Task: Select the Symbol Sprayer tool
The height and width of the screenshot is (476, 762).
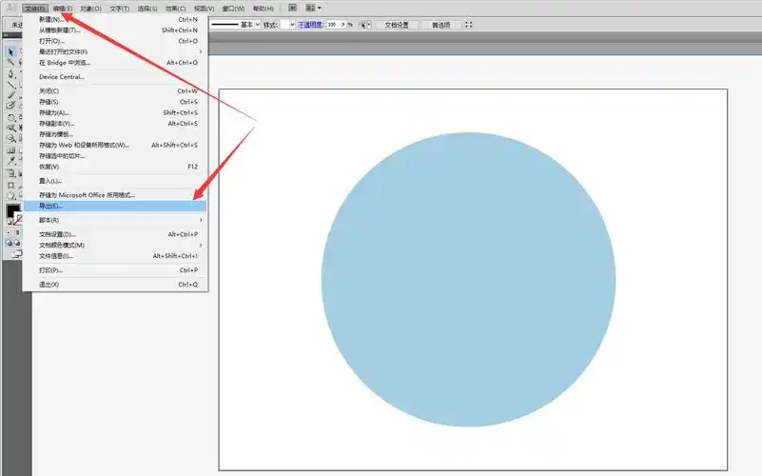Action: coord(10,139)
